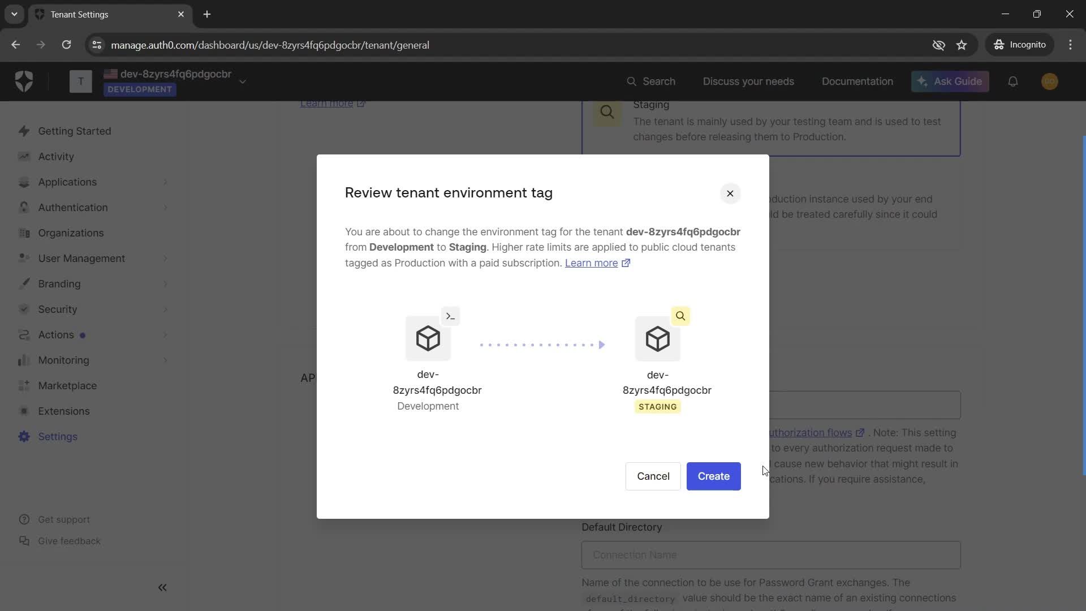Click the User Management sidebar icon
The height and width of the screenshot is (611, 1086).
(24, 259)
